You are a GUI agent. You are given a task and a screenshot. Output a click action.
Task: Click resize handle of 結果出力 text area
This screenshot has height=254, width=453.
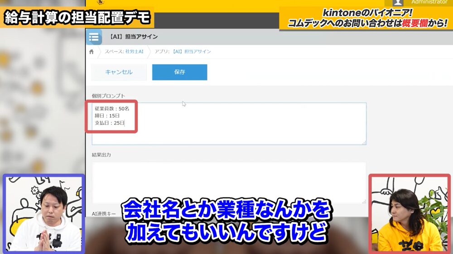coord(364,201)
